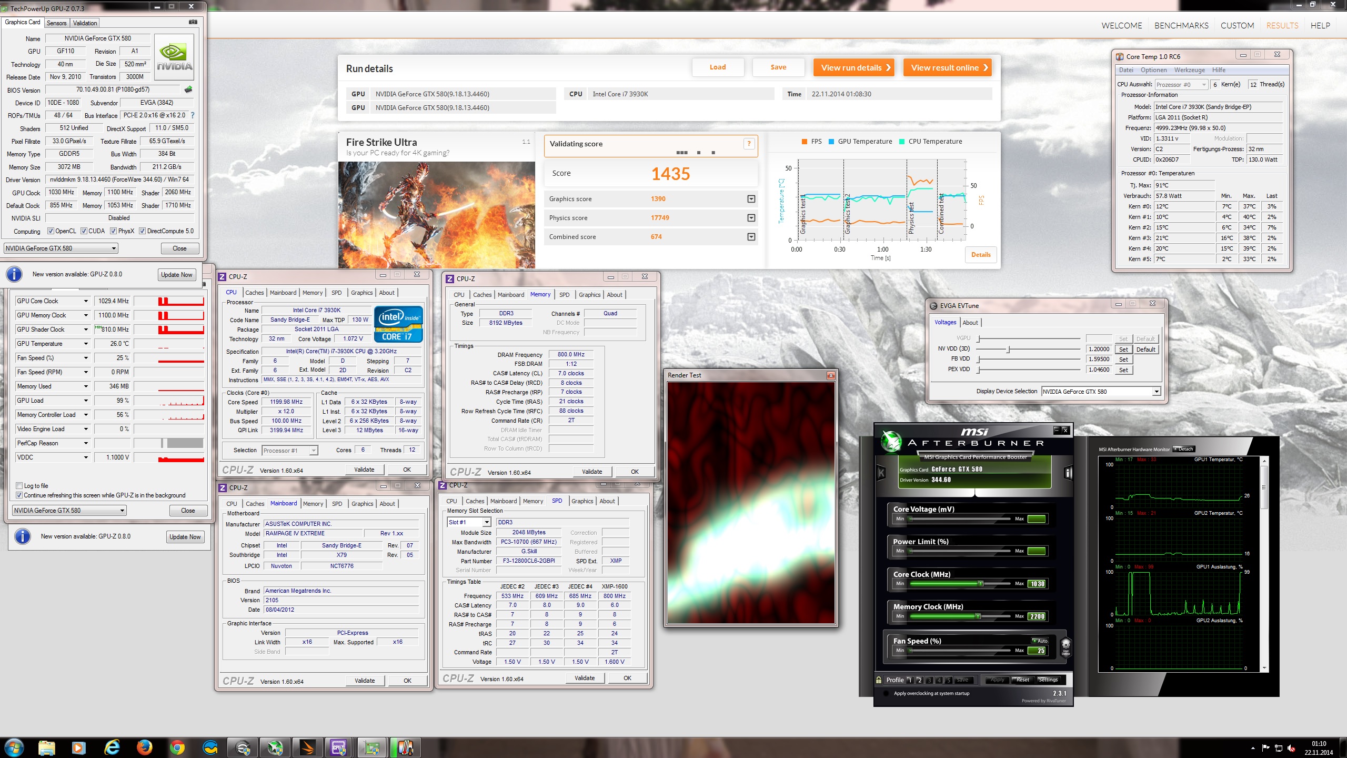Image resolution: width=1347 pixels, height=758 pixels.
Task: Expand the Graphics score details
Action: click(x=751, y=199)
